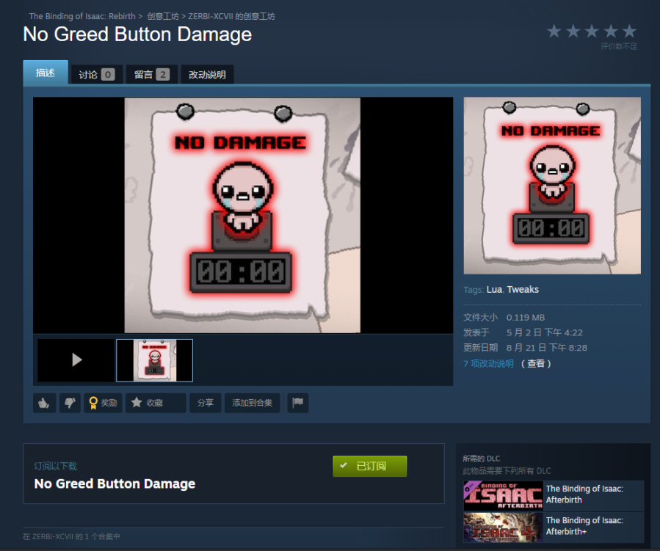Click the main media preview image
Screen dimensions: 660x551
(243, 216)
